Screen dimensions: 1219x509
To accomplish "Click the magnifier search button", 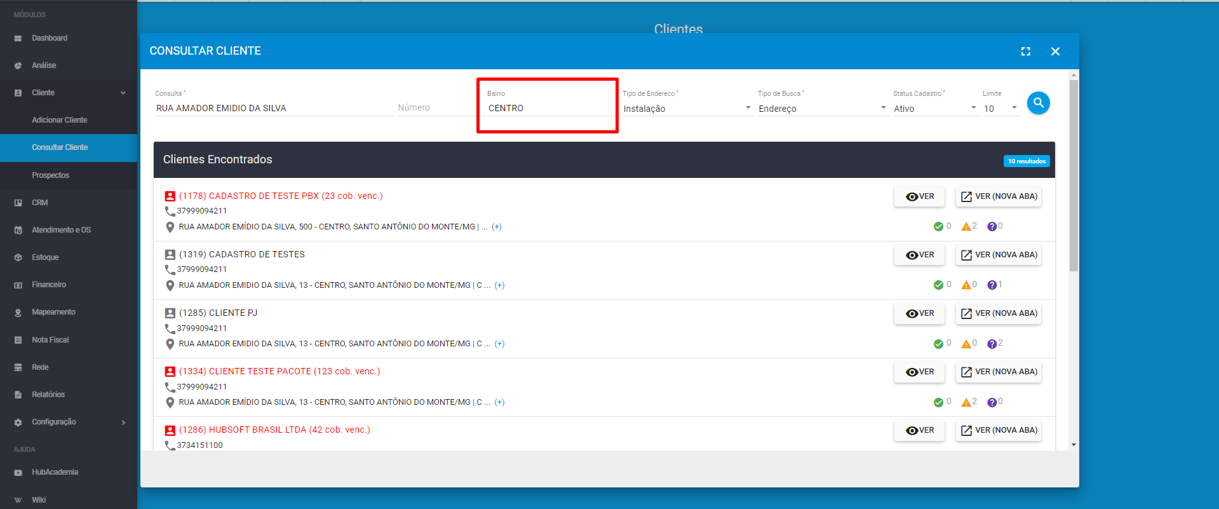I will pos(1038,102).
